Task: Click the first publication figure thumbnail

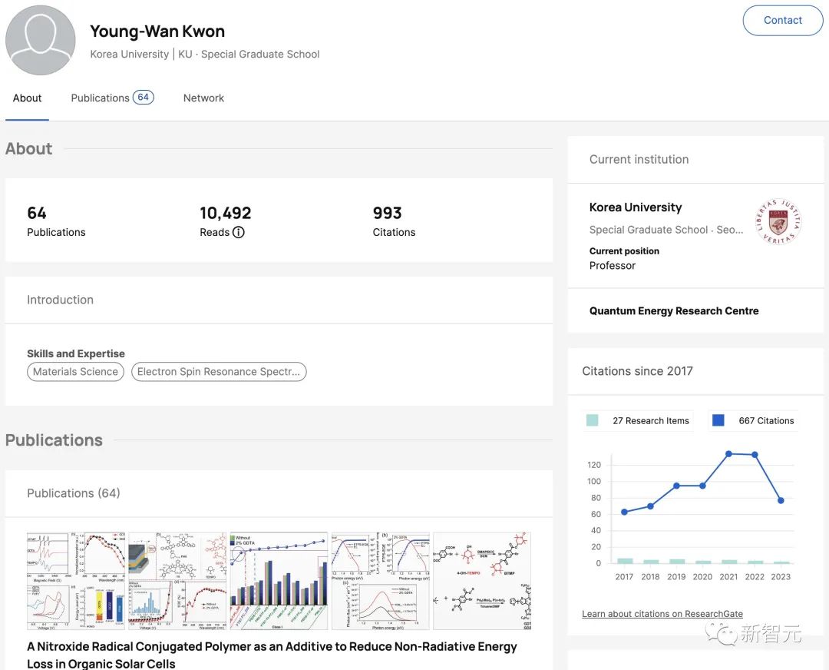Action: point(77,580)
